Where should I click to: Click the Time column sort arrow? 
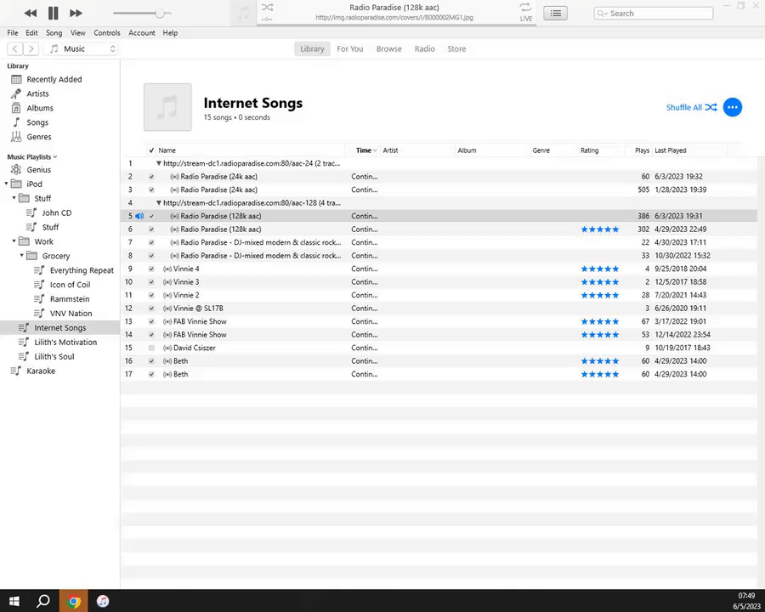pos(375,150)
